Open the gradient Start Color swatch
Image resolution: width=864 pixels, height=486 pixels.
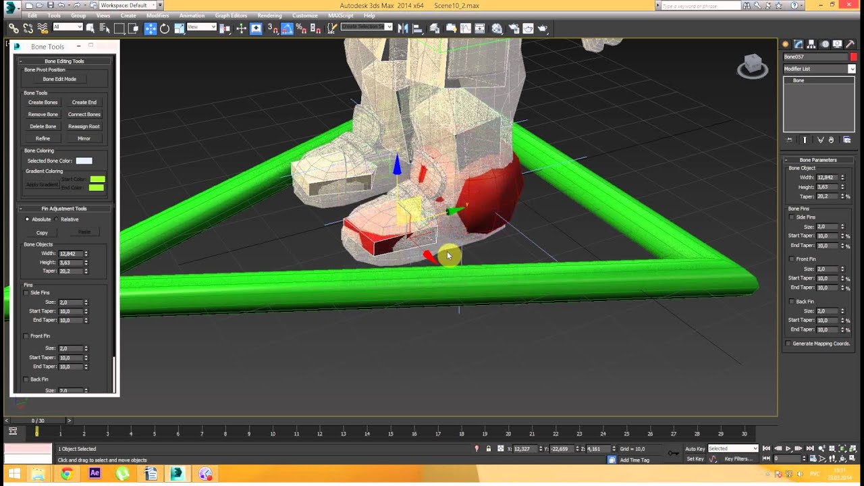(97, 179)
